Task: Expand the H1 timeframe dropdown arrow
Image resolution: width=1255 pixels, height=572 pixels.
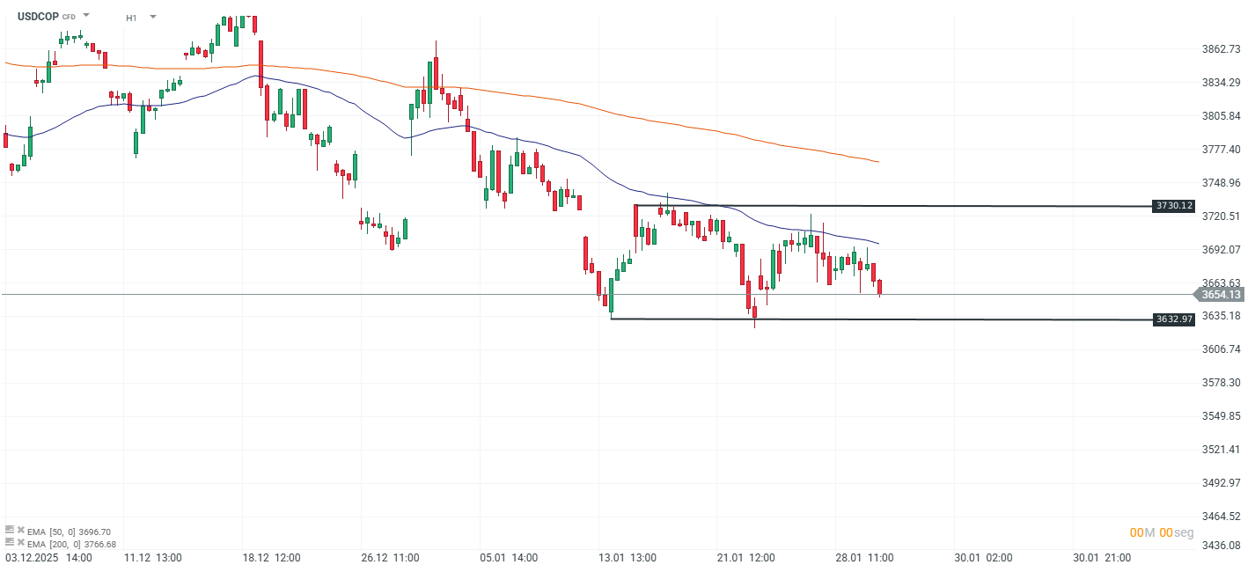Action: [153, 17]
